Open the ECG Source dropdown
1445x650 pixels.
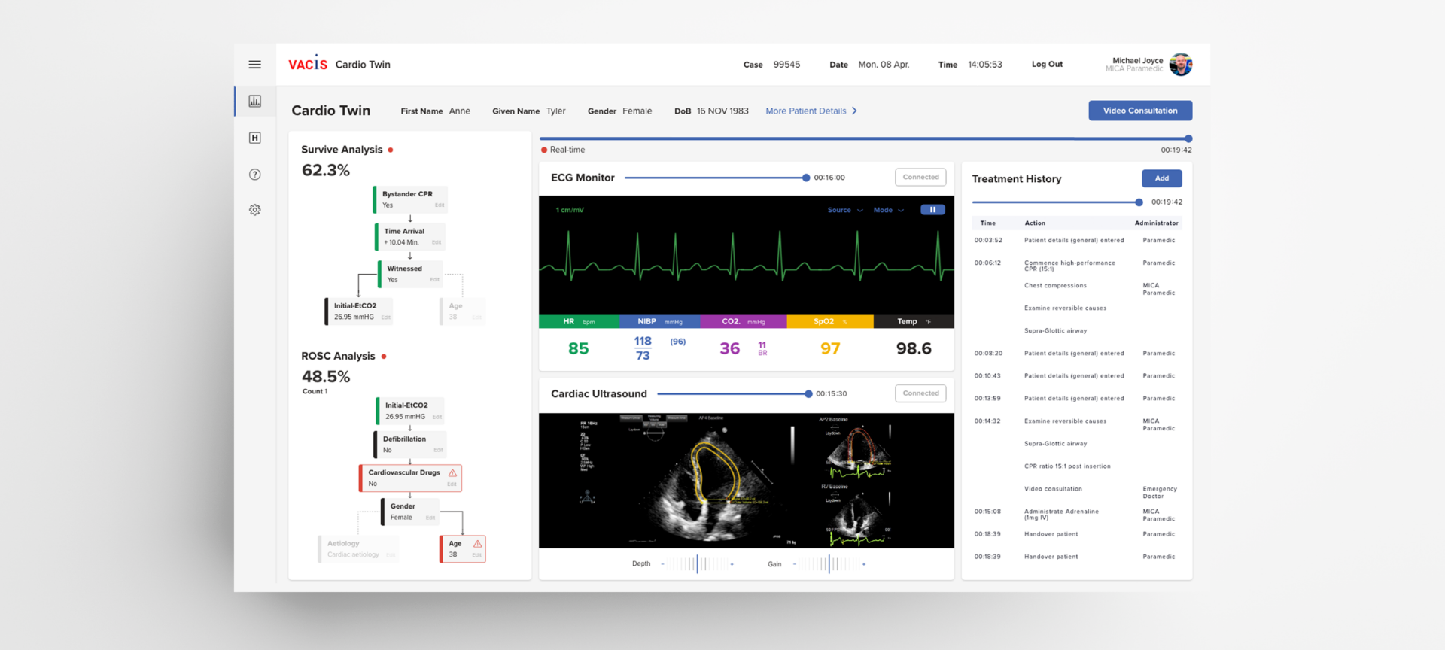[845, 211]
